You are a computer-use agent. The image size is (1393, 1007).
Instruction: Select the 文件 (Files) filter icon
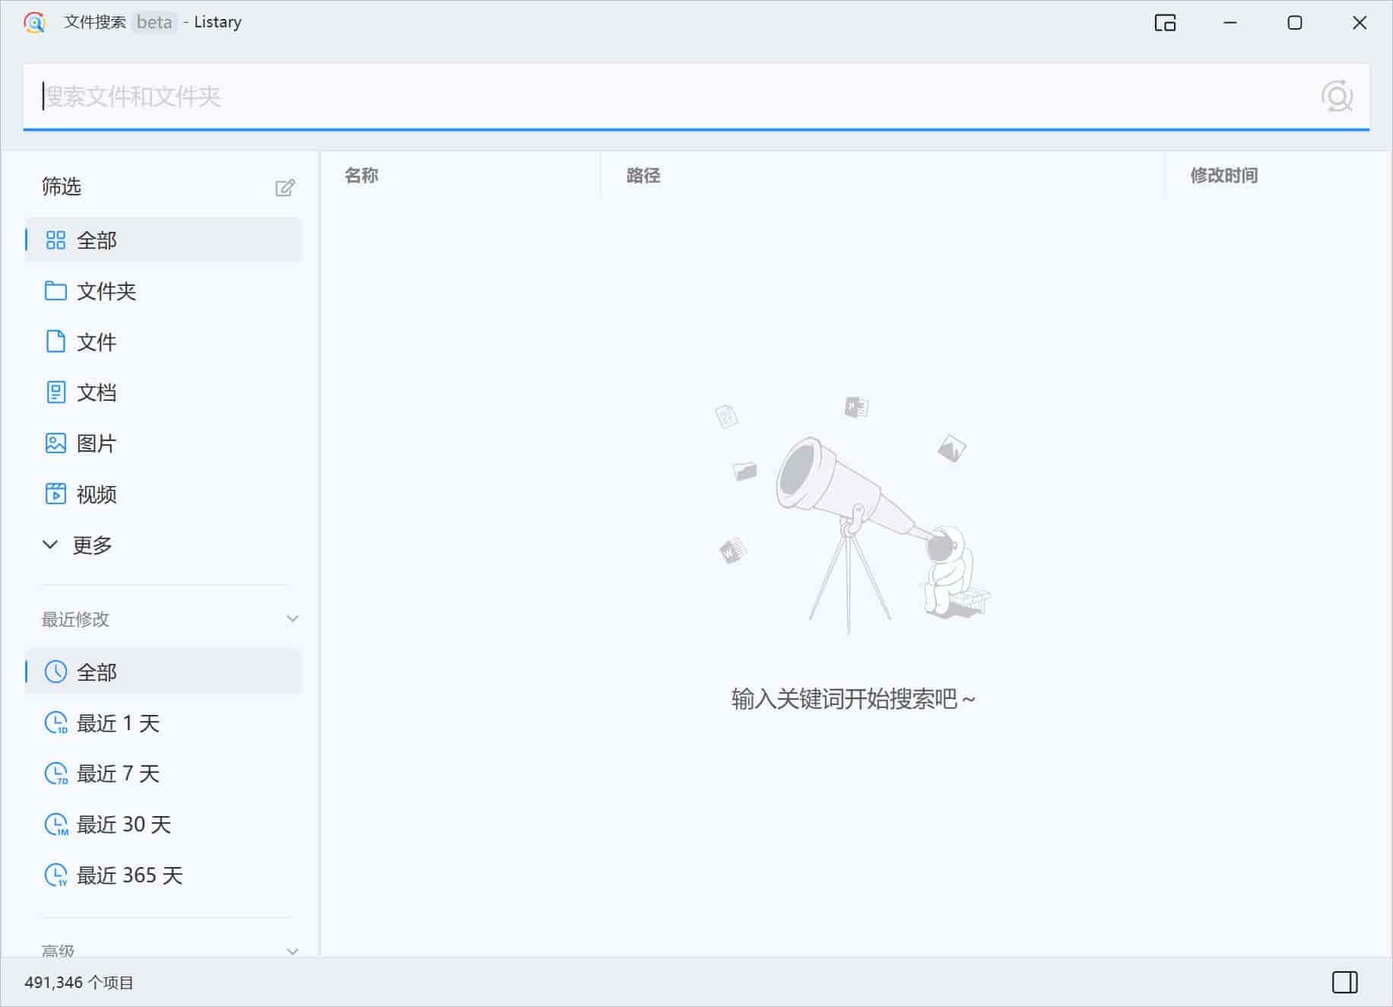click(x=56, y=342)
